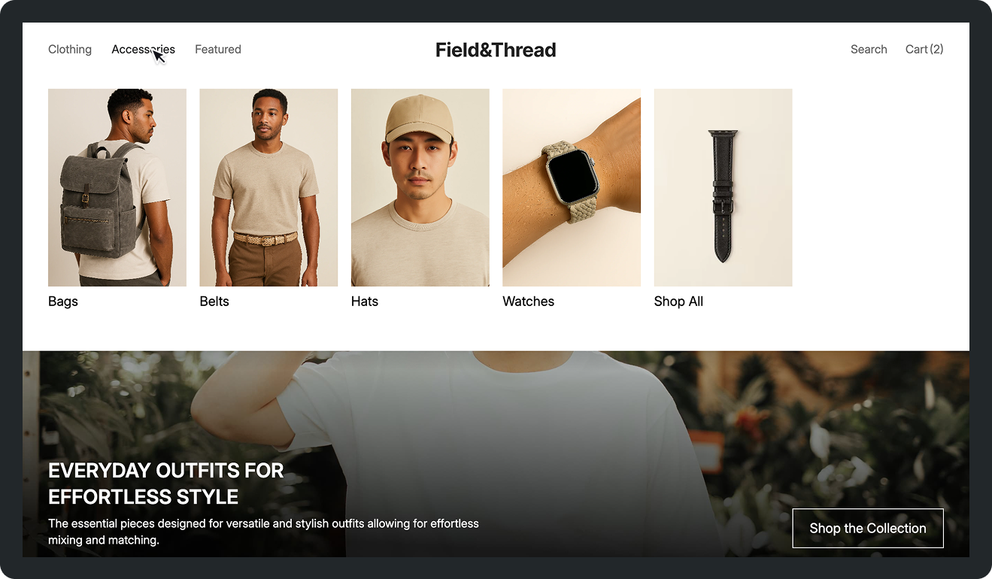992x579 pixels.
Task: Open the Cart (2) link
Action: [x=924, y=50]
